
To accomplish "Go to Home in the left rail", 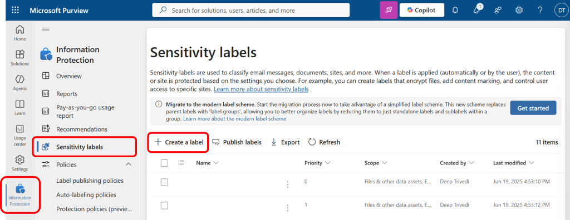I will point(20,33).
